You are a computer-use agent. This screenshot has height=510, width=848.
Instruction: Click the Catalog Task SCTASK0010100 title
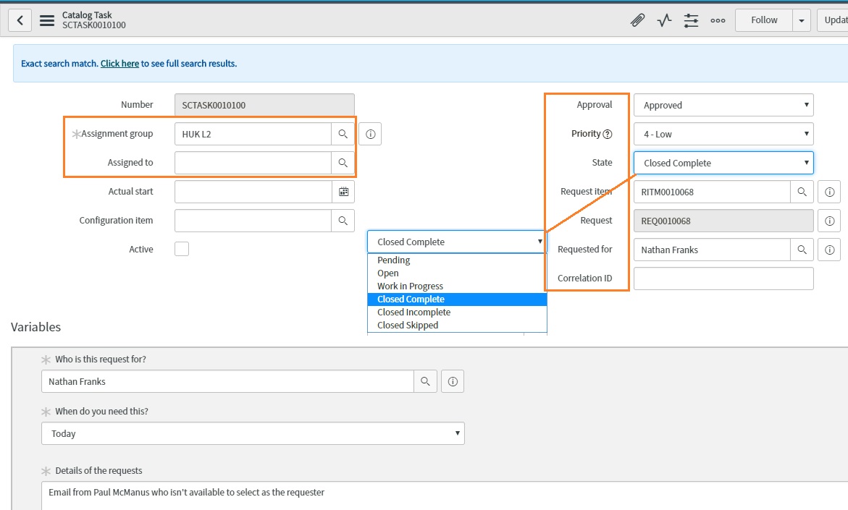tap(93, 20)
